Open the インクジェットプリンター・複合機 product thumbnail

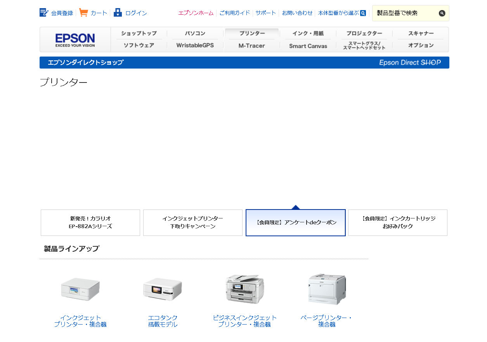coord(80,289)
